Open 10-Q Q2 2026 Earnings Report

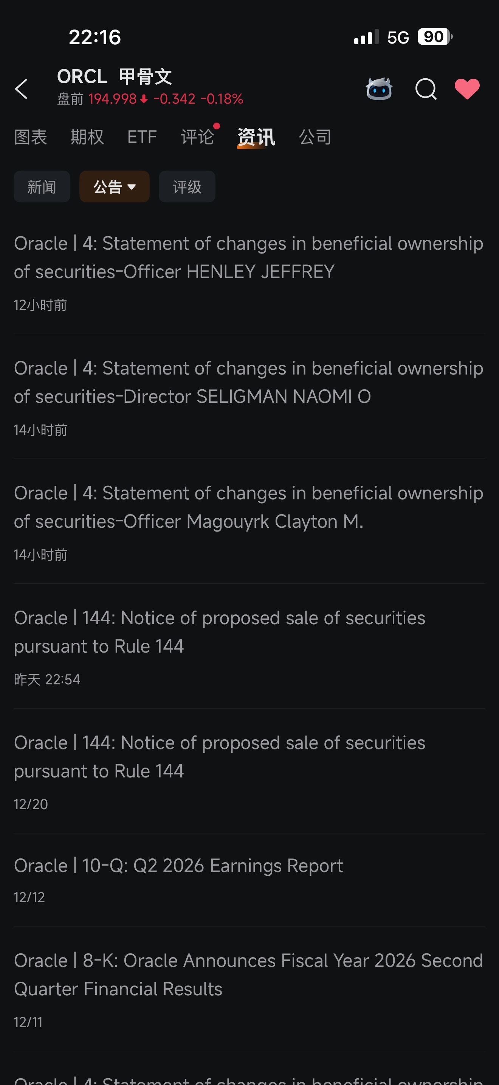click(249, 880)
